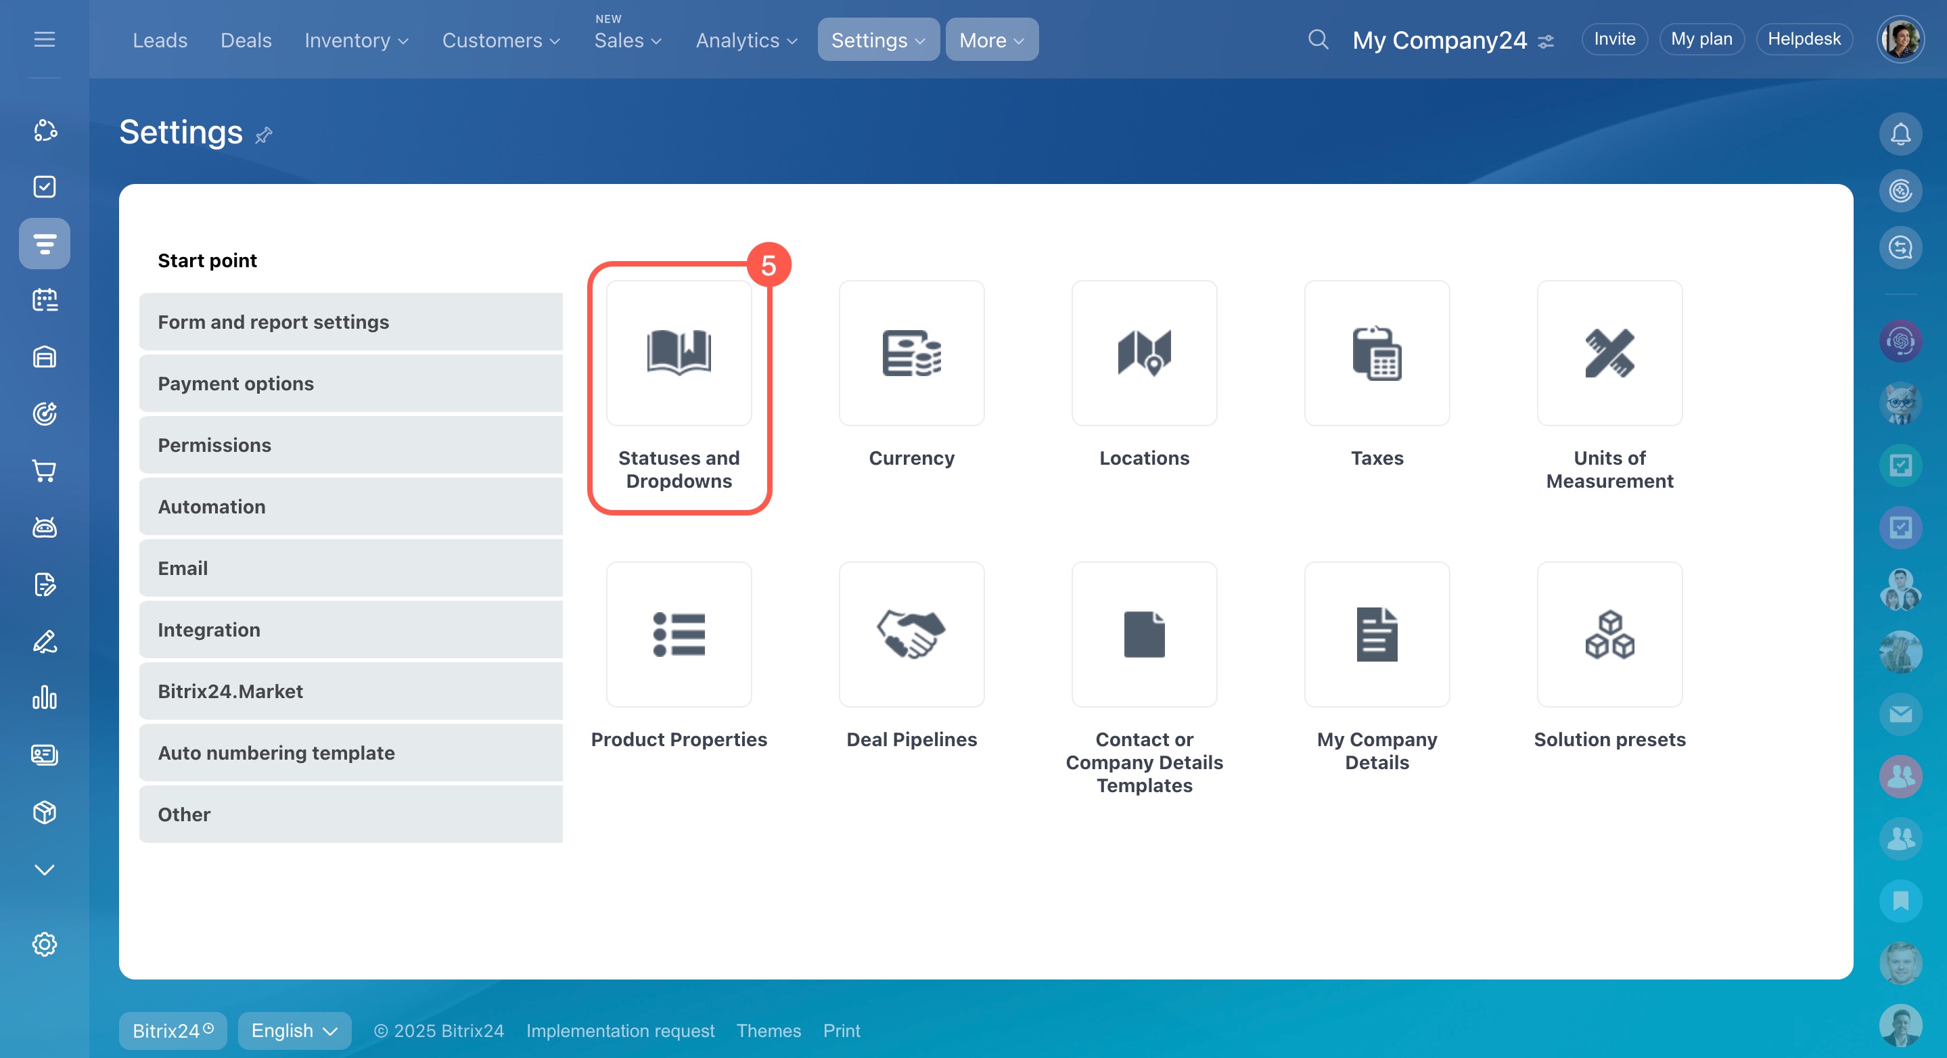This screenshot has height=1058, width=1947.
Task: Open My Company24 customization sliders
Action: point(1547,41)
